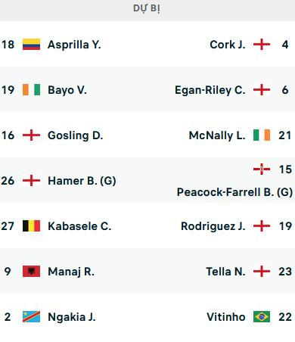Click the DỰ BỊ section header
This screenshot has width=295, height=342.
coord(147,8)
